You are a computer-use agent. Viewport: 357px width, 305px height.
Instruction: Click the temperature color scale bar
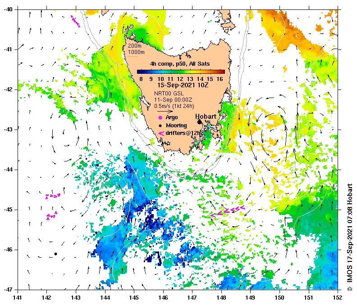(181, 72)
